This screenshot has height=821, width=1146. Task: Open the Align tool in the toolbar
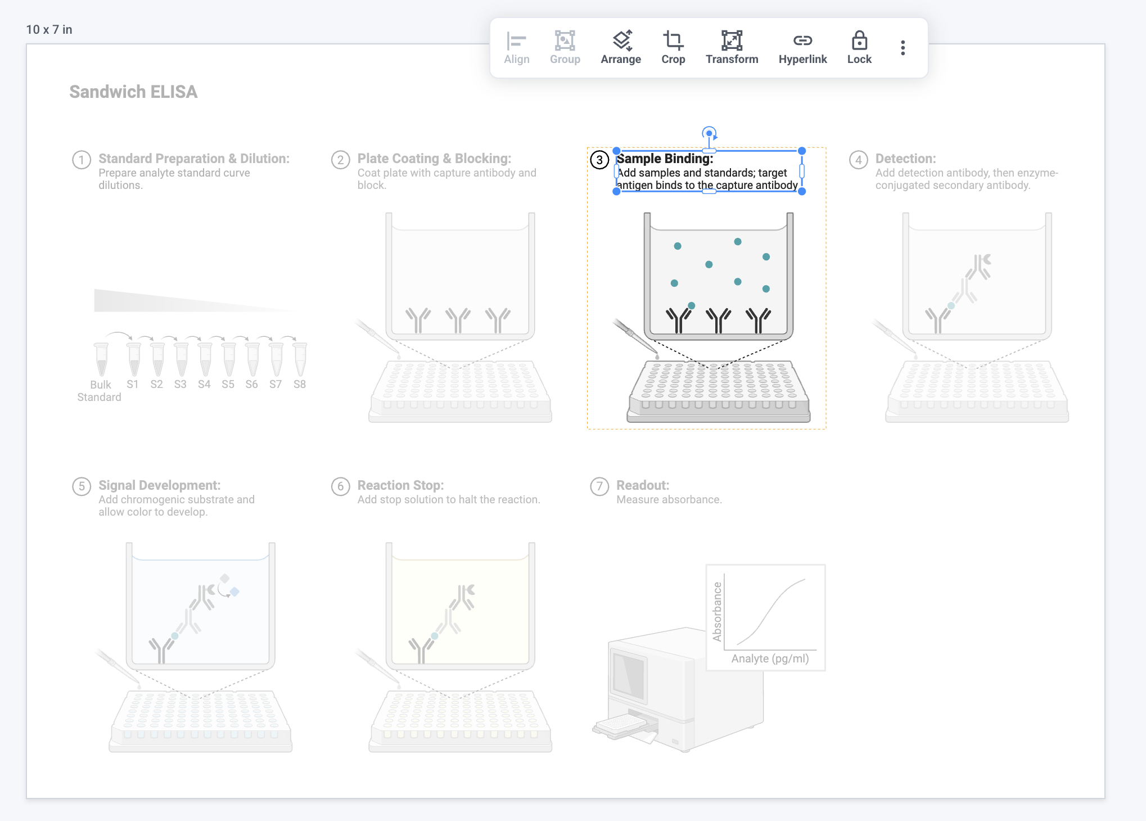coord(516,48)
